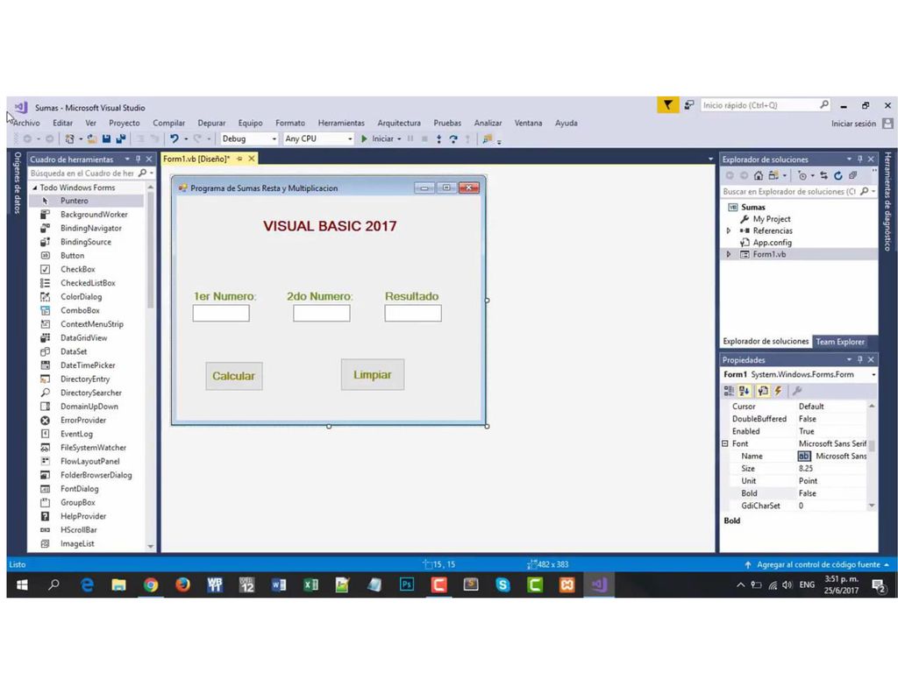This screenshot has width=898, height=673.
Task: Click Agregar al control de código fuente
Action: click(818, 565)
